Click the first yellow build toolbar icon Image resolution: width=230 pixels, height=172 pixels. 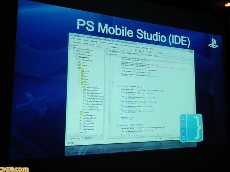(x=136, y=51)
